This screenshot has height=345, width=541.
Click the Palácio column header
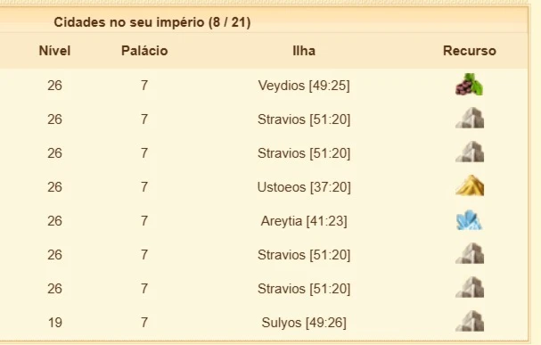pyautogui.click(x=144, y=51)
